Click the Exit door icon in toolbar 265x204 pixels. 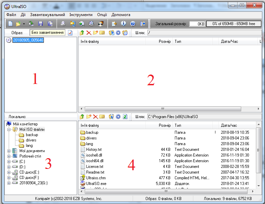(143, 24)
